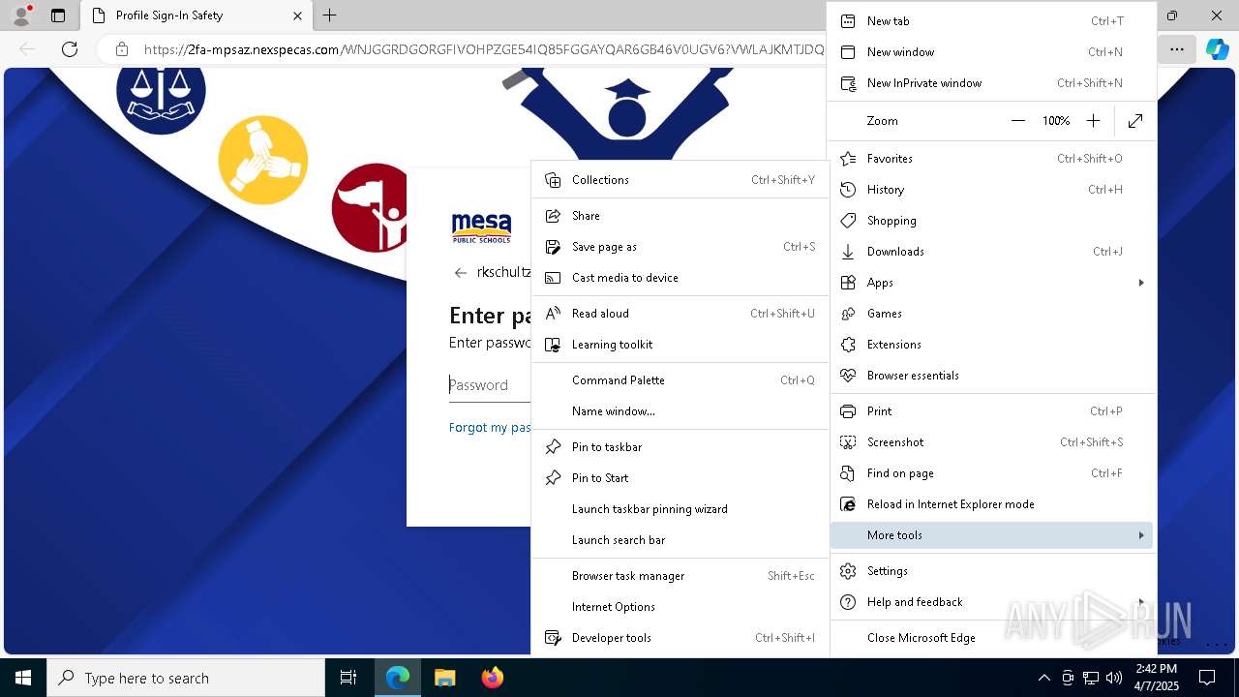Select the Profile Sign-In Safety tab
This screenshot has height=697, width=1239.
tap(196, 15)
